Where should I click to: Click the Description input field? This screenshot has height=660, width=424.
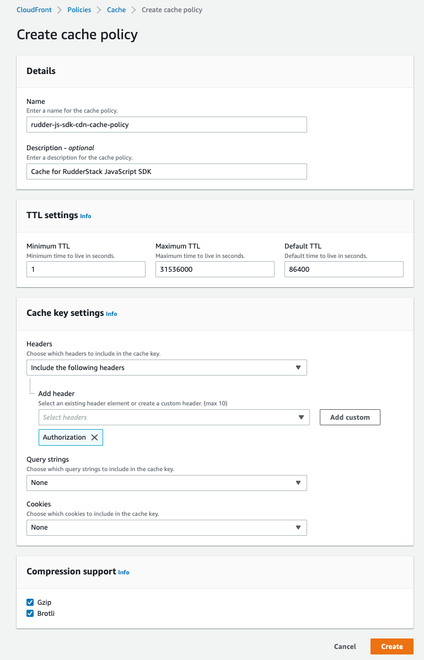167,171
